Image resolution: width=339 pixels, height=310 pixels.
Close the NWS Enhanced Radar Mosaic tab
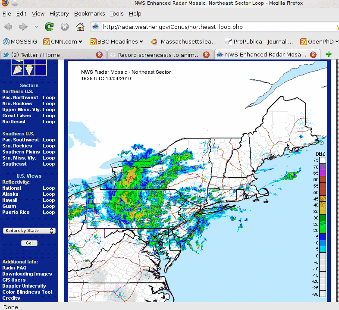pyautogui.click(x=313, y=55)
